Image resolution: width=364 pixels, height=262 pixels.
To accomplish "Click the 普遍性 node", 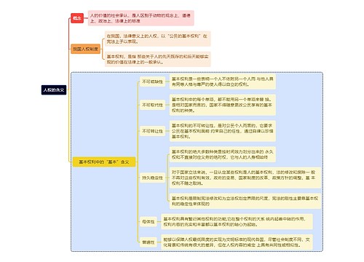I will pos(149,242).
